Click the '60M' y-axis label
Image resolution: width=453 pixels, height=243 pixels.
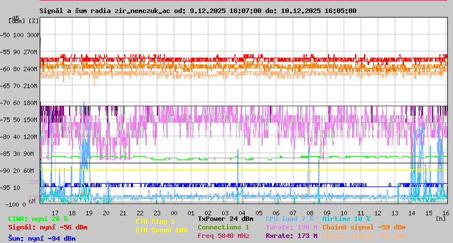29,171
